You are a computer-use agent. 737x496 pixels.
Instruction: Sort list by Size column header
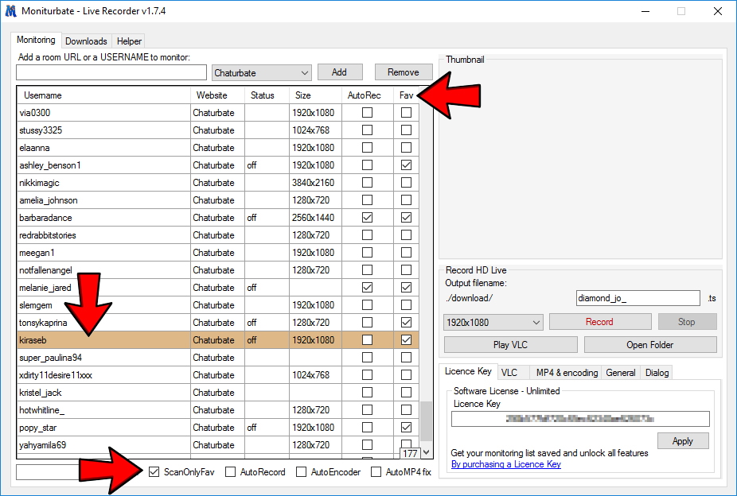315,95
